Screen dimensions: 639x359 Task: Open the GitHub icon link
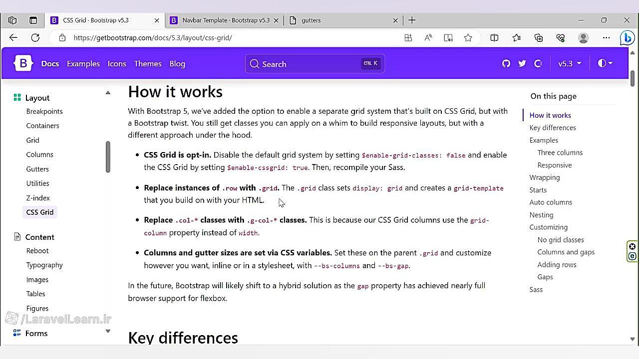click(506, 63)
